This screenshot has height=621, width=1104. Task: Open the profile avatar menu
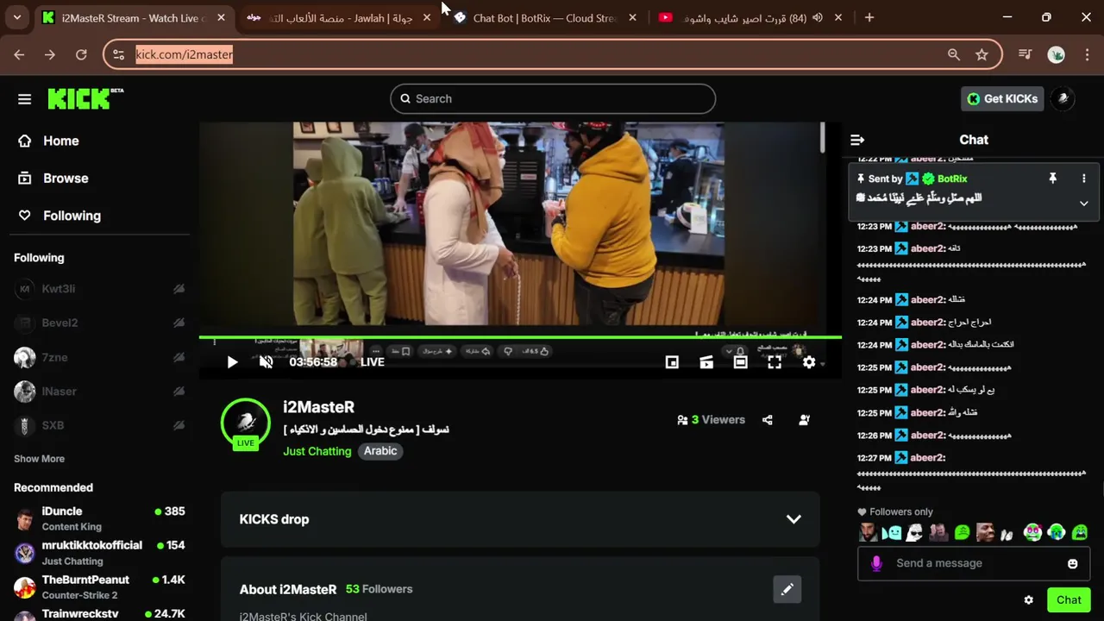point(1063,98)
